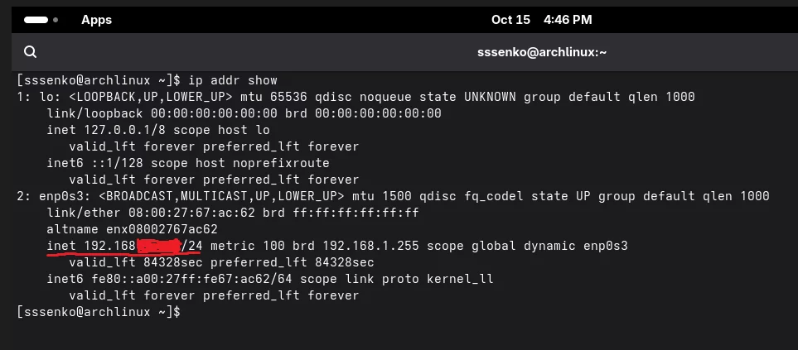Click the terminal search magnifier icon

point(31,51)
